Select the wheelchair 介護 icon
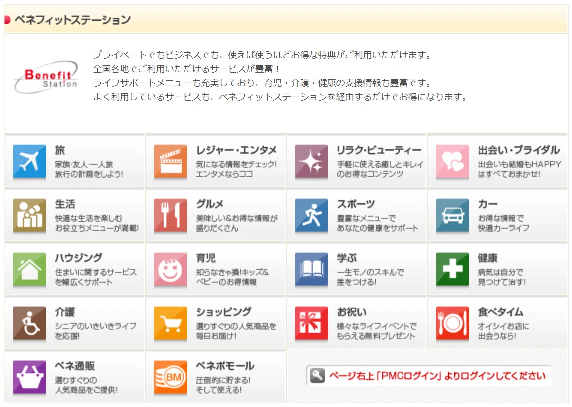 pyautogui.click(x=29, y=323)
